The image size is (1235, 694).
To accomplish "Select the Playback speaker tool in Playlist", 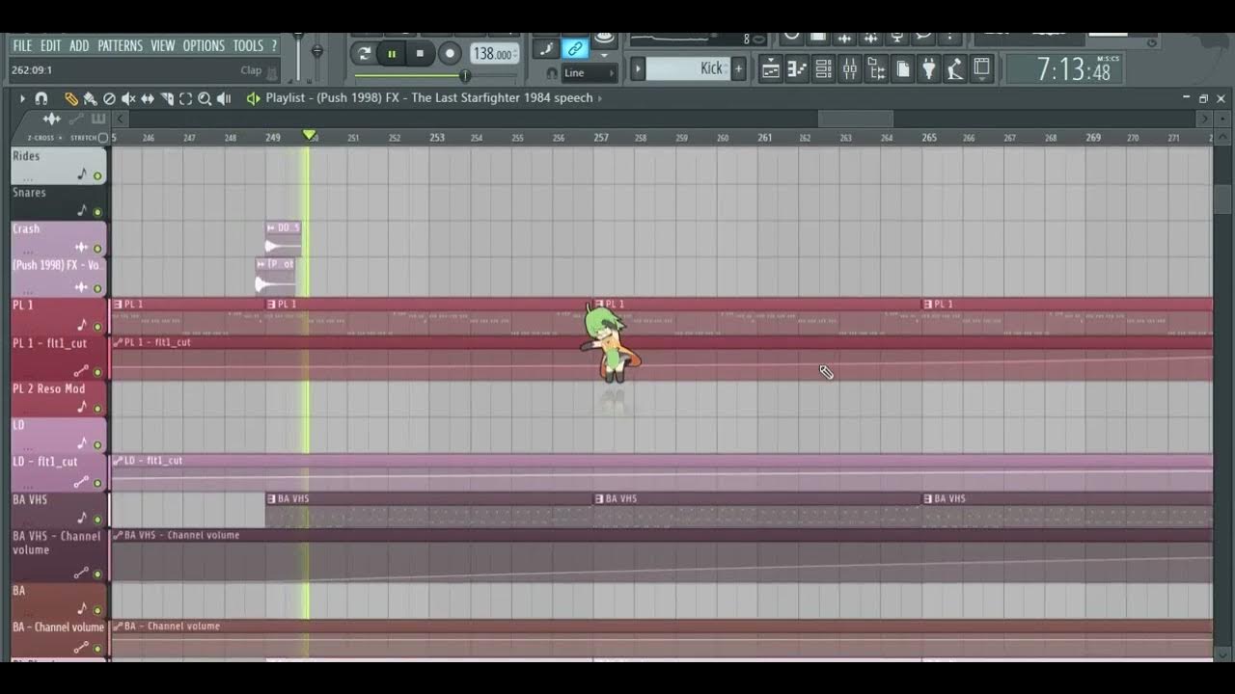I will [x=224, y=98].
